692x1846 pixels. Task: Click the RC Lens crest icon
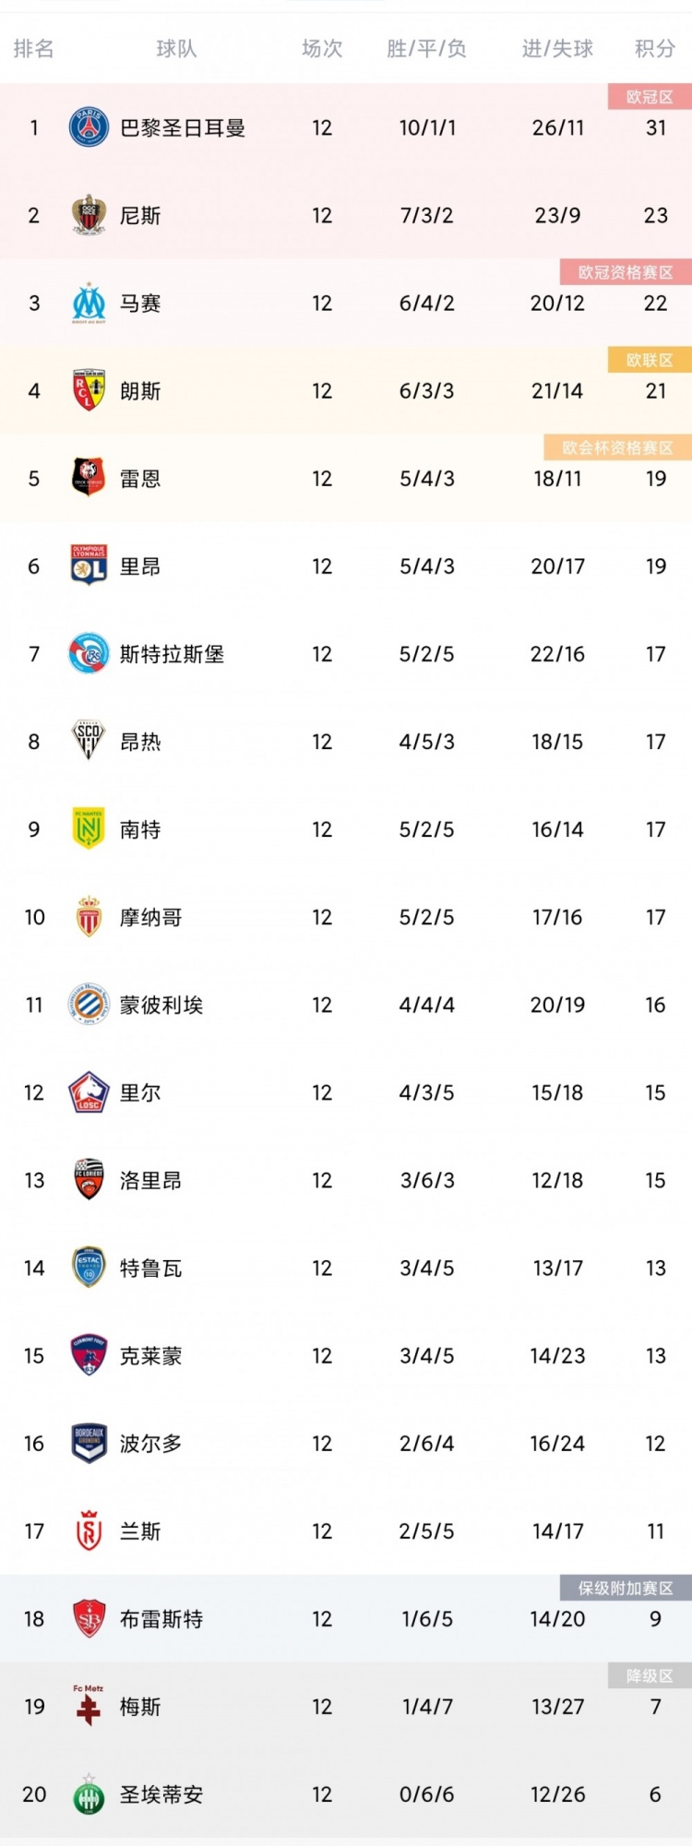tap(89, 390)
